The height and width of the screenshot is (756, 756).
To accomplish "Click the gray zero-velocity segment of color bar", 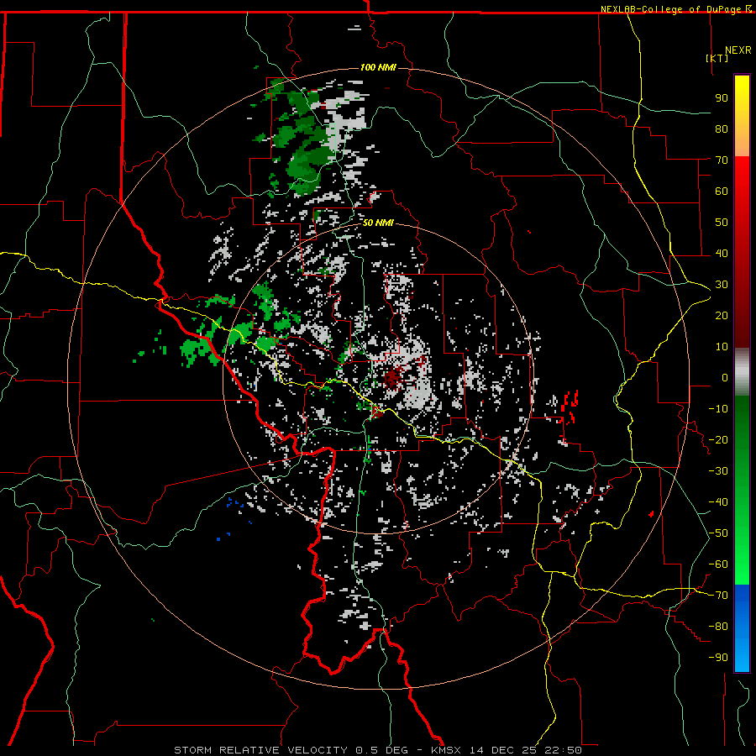I will (742, 374).
